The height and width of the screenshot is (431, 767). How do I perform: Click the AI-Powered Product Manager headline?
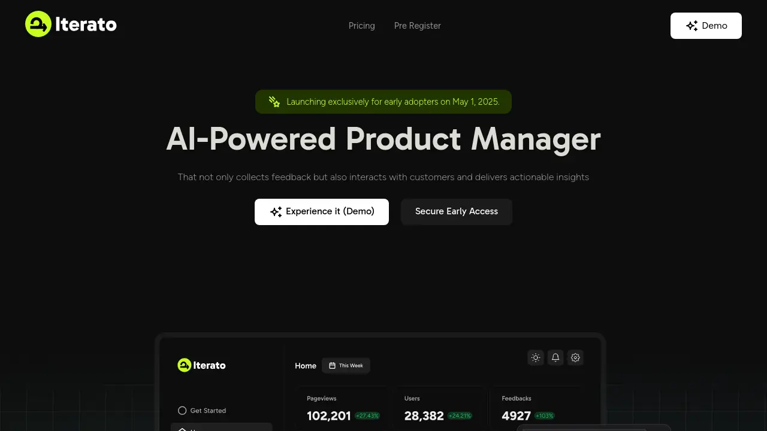coord(383,139)
